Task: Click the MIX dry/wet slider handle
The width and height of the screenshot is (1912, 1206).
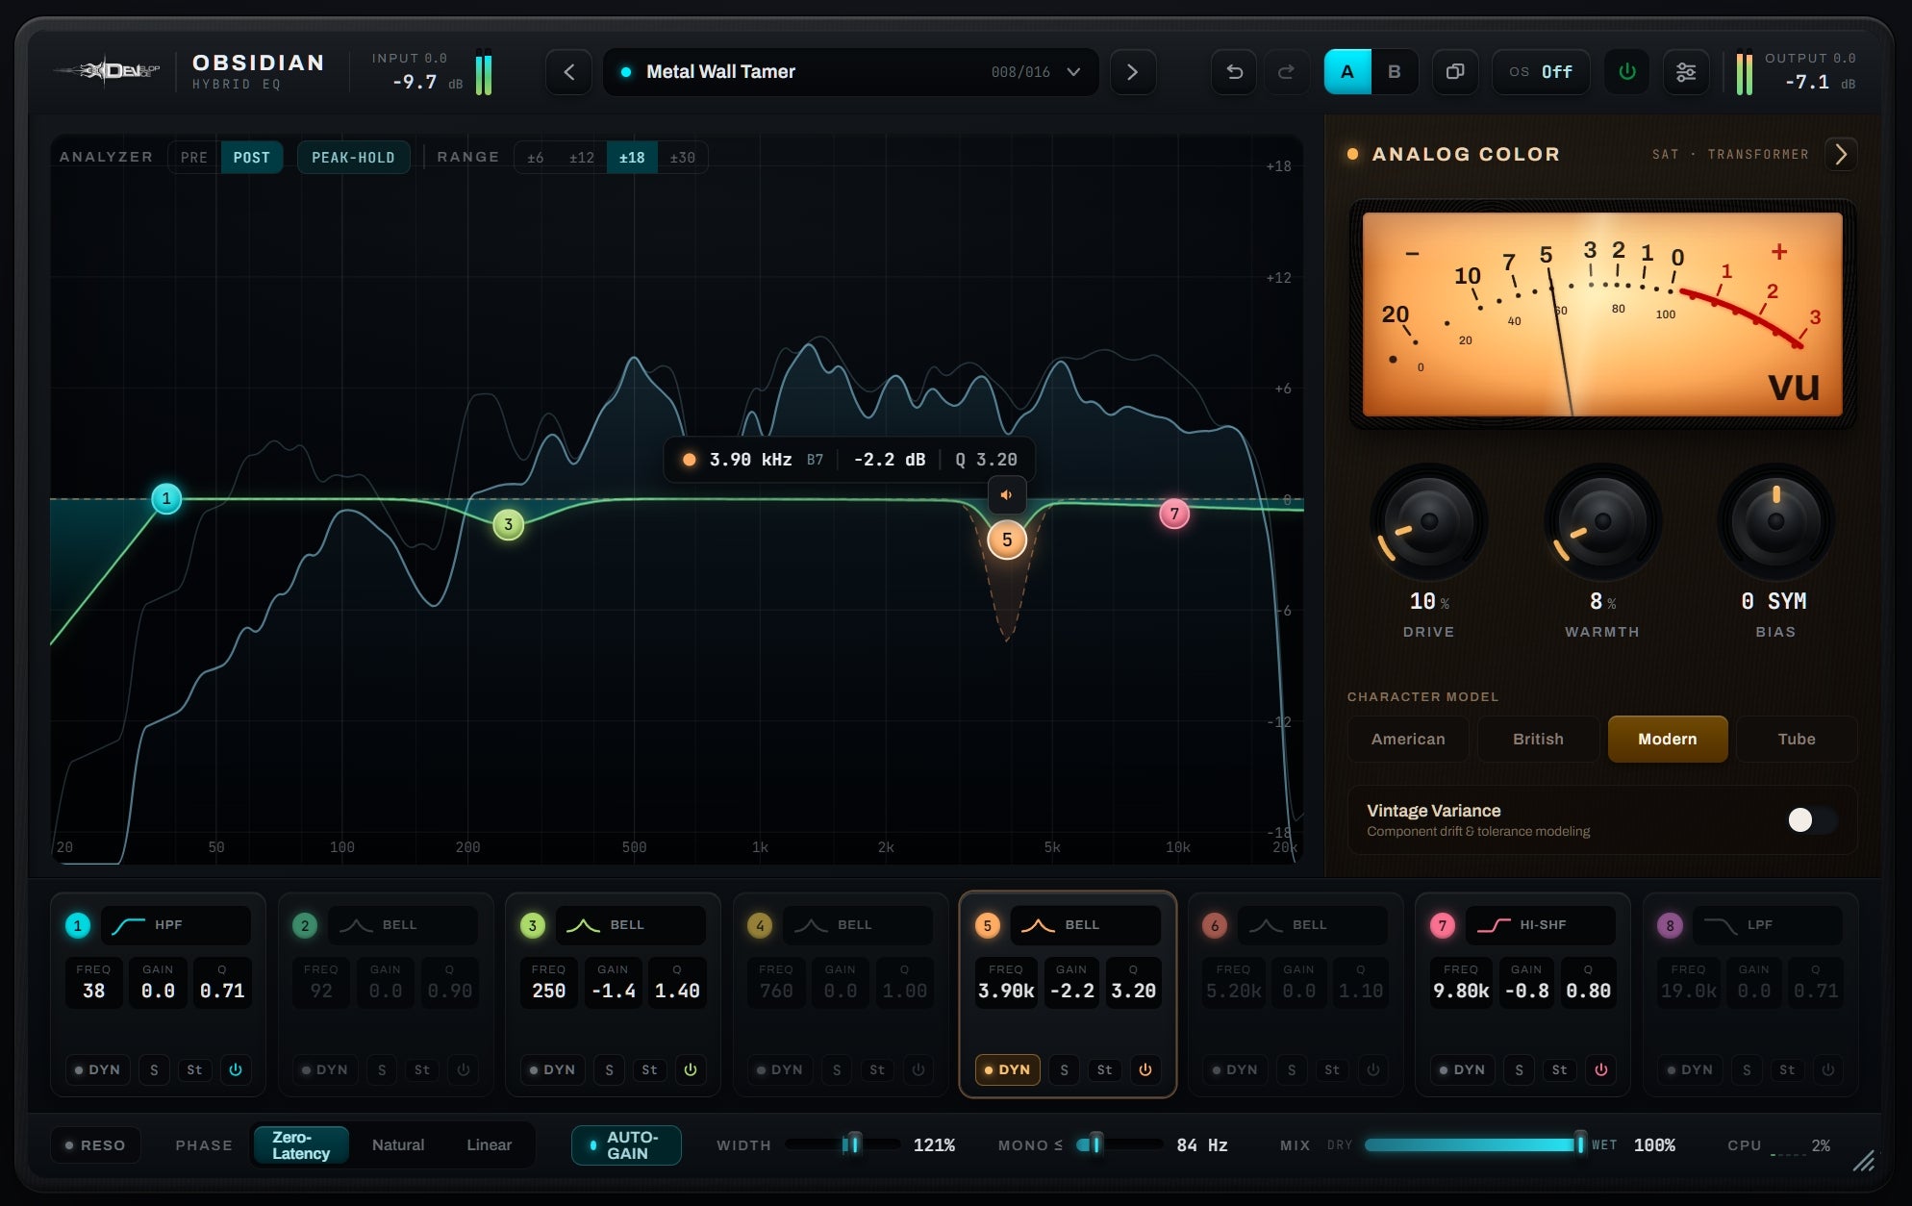Action: click(x=1579, y=1144)
